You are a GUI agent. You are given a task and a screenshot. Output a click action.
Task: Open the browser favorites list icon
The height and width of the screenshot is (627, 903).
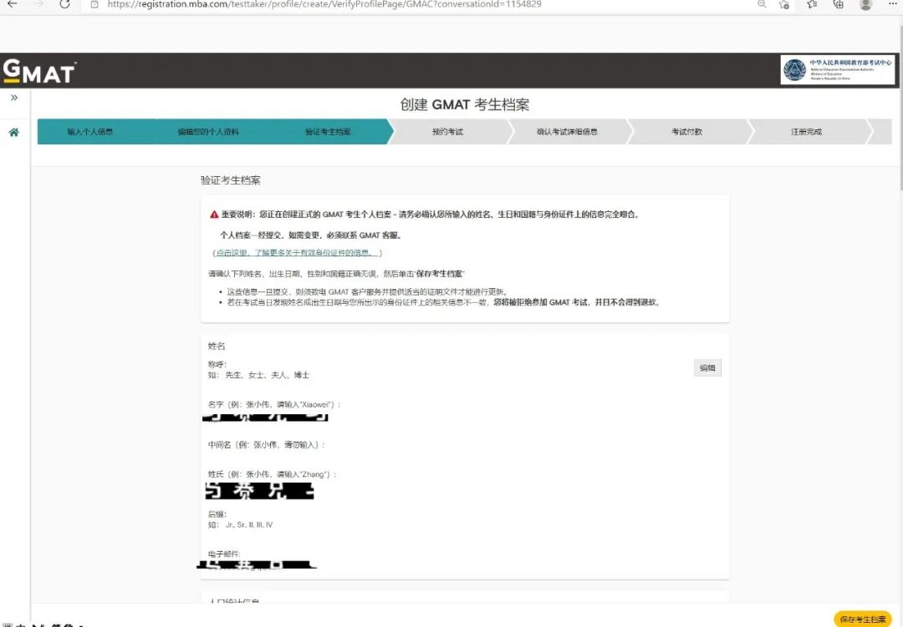click(812, 4)
